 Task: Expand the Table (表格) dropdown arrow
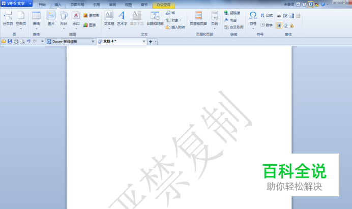(36, 29)
